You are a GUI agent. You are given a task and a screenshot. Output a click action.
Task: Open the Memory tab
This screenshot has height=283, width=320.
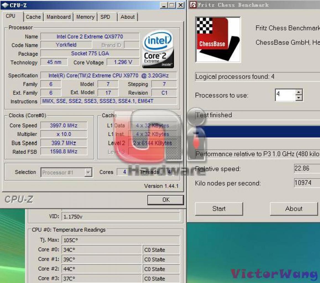coord(85,17)
